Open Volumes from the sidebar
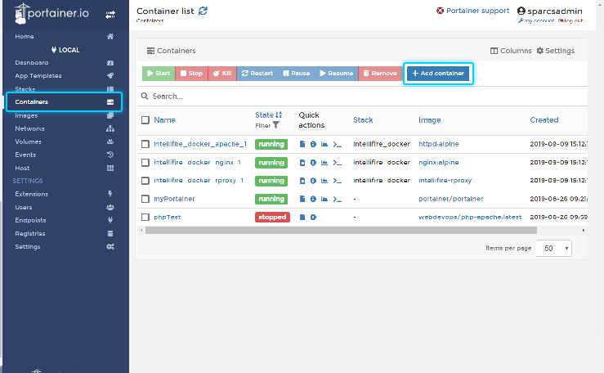Viewport: 604px width, 373px height. [28, 142]
